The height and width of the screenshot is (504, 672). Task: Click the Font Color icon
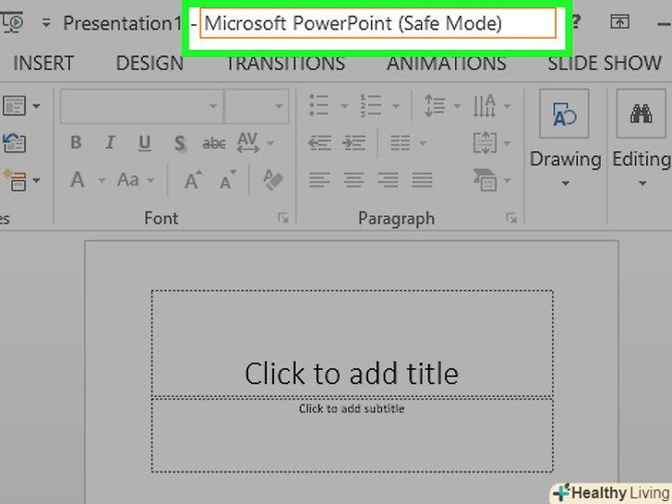[78, 180]
